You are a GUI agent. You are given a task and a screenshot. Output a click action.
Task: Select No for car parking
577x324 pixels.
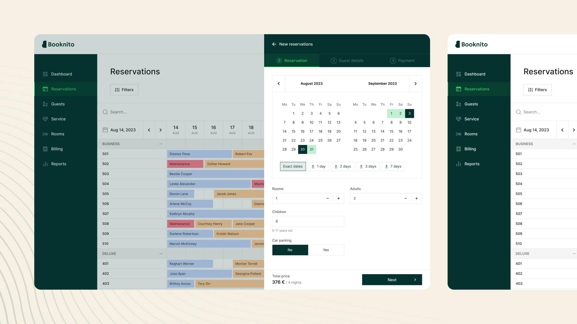pos(290,250)
